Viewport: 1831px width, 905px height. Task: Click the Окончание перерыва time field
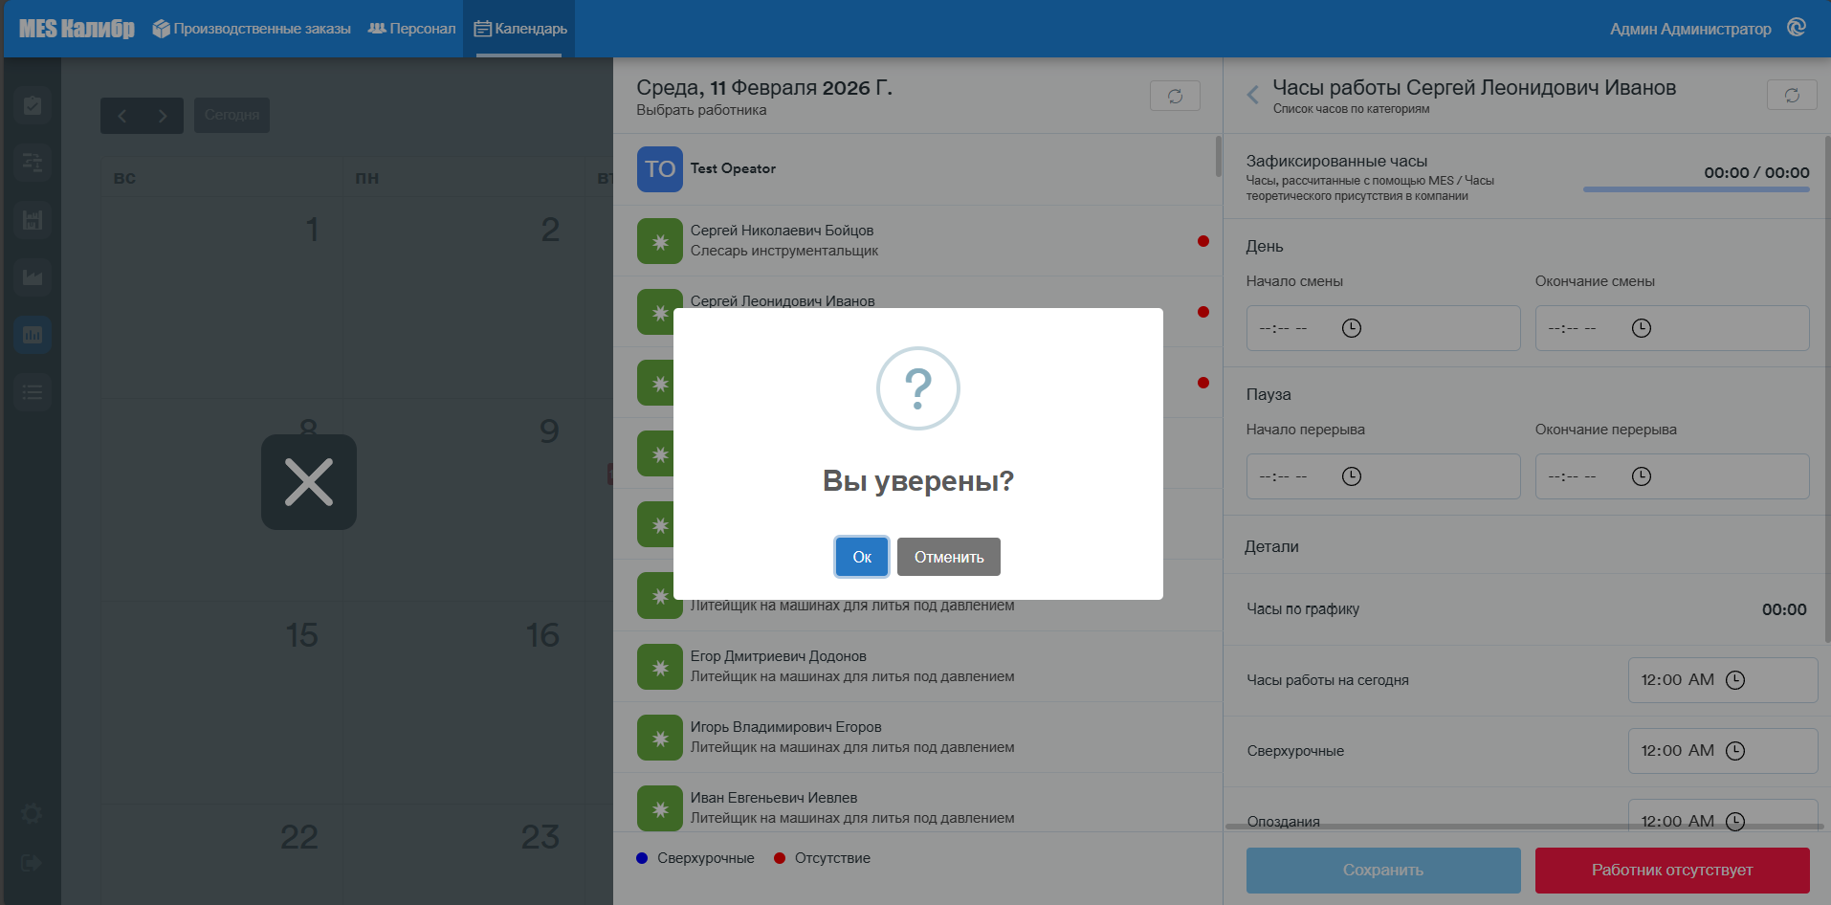(1672, 476)
